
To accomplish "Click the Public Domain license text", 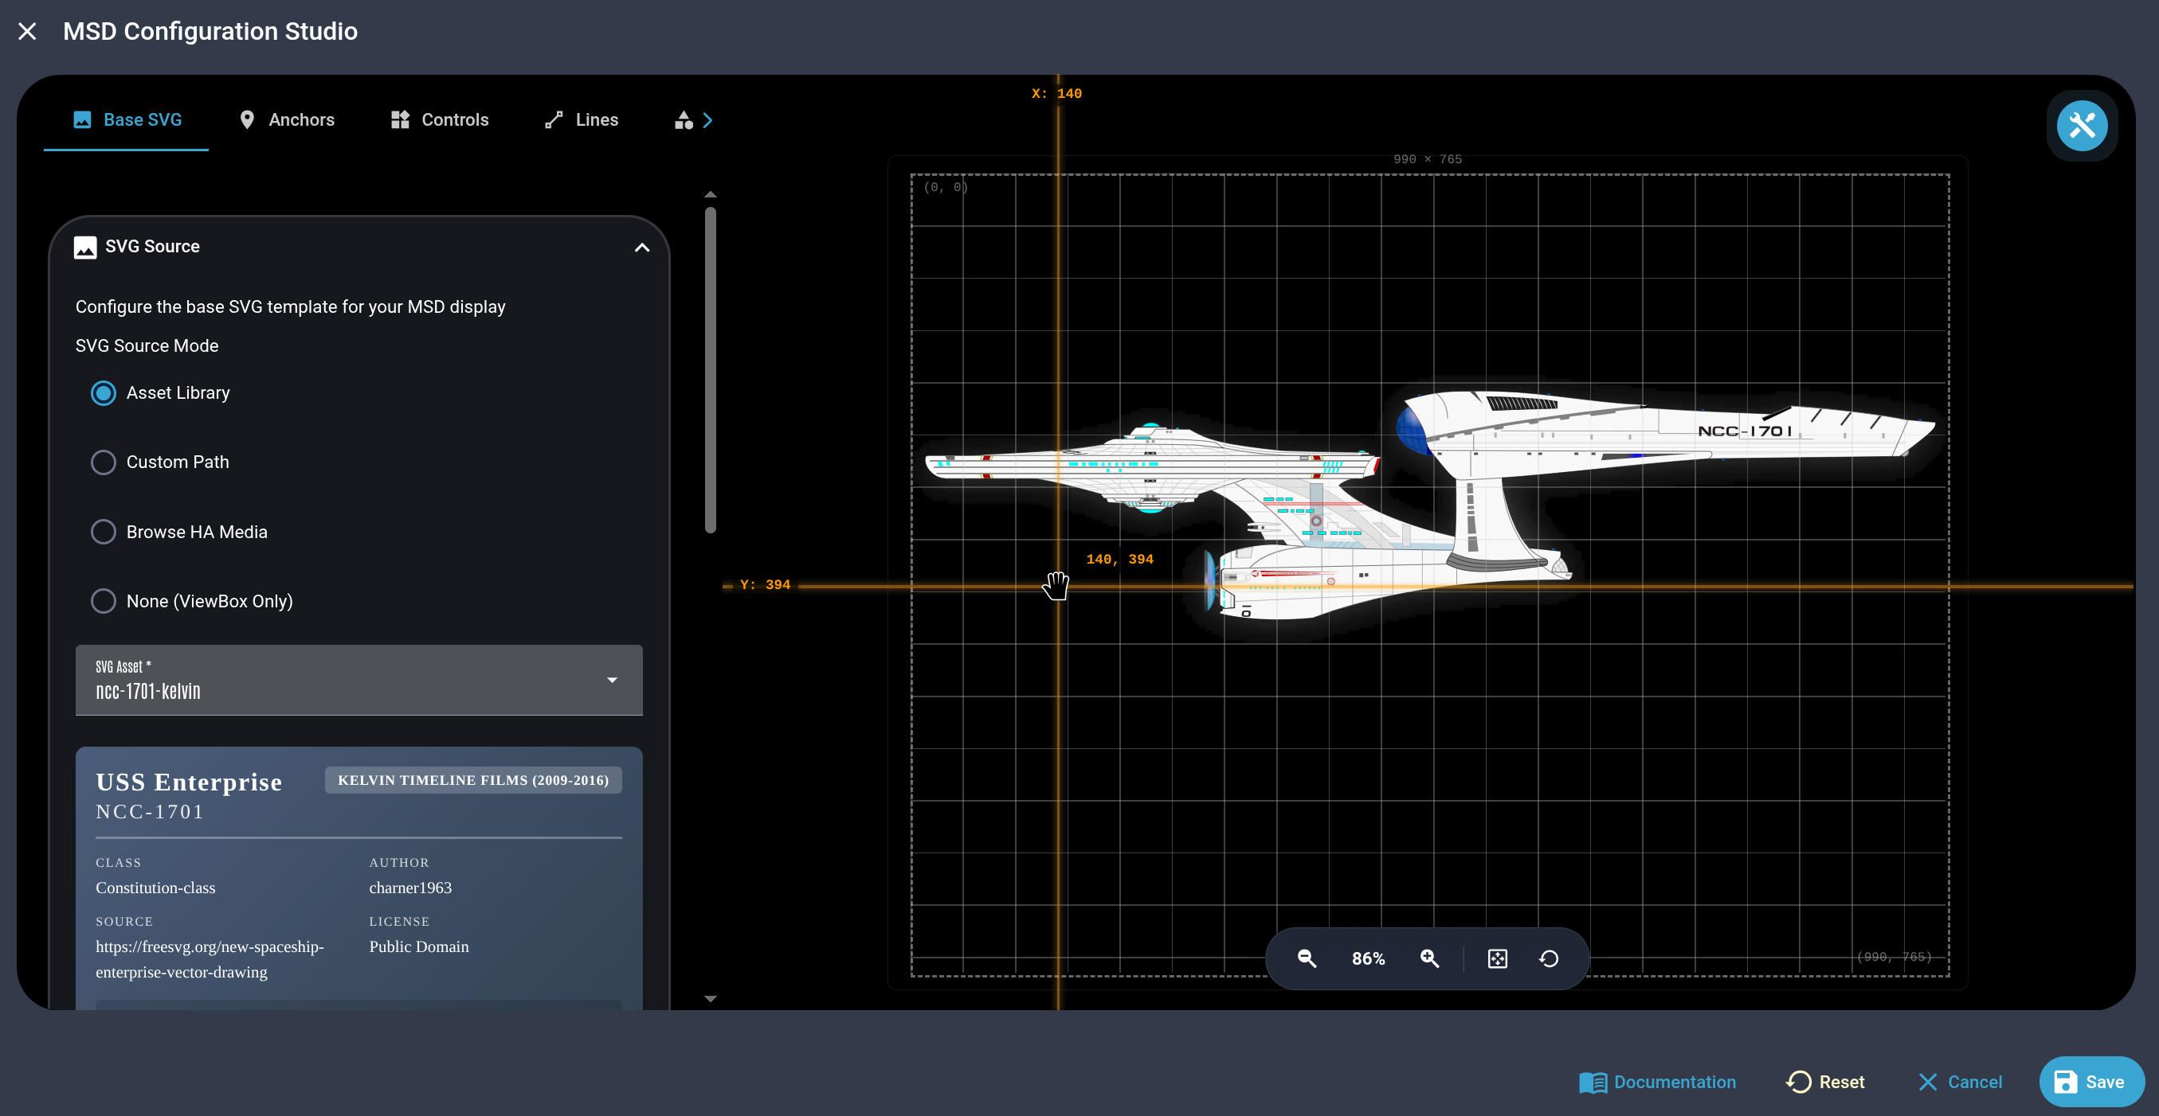I will point(418,946).
